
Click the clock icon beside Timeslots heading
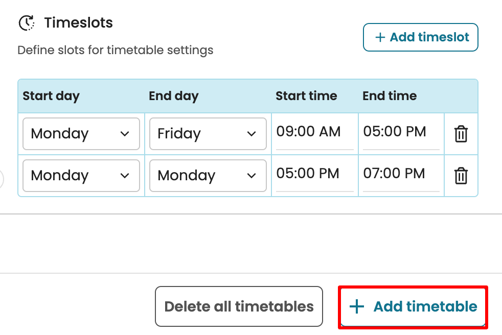click(x=27, y=23)
